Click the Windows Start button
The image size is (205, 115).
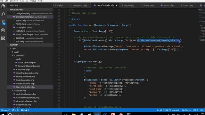pos(3,114)
